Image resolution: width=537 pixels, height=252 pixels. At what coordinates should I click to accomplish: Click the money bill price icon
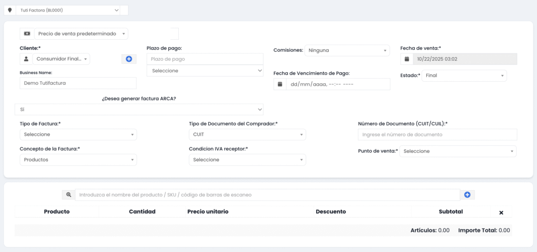(x=27, y=34)
